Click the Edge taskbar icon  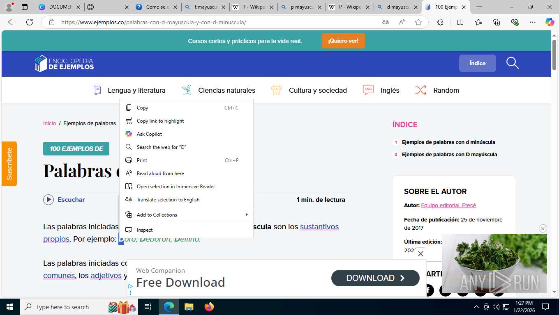tap(169, 307)
